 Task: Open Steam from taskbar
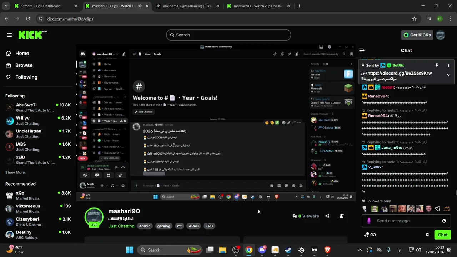click(x=288, y=250)
